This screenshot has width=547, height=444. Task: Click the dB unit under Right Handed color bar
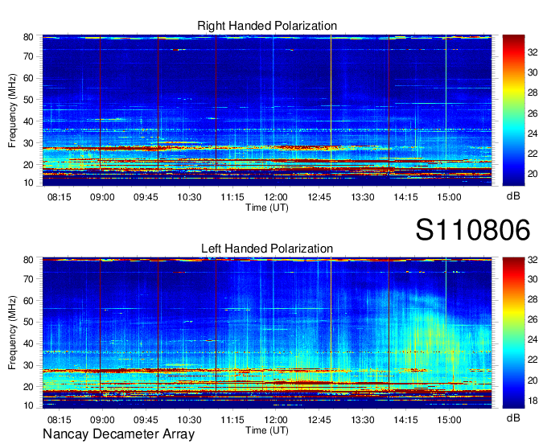click(x=513, y=196)
